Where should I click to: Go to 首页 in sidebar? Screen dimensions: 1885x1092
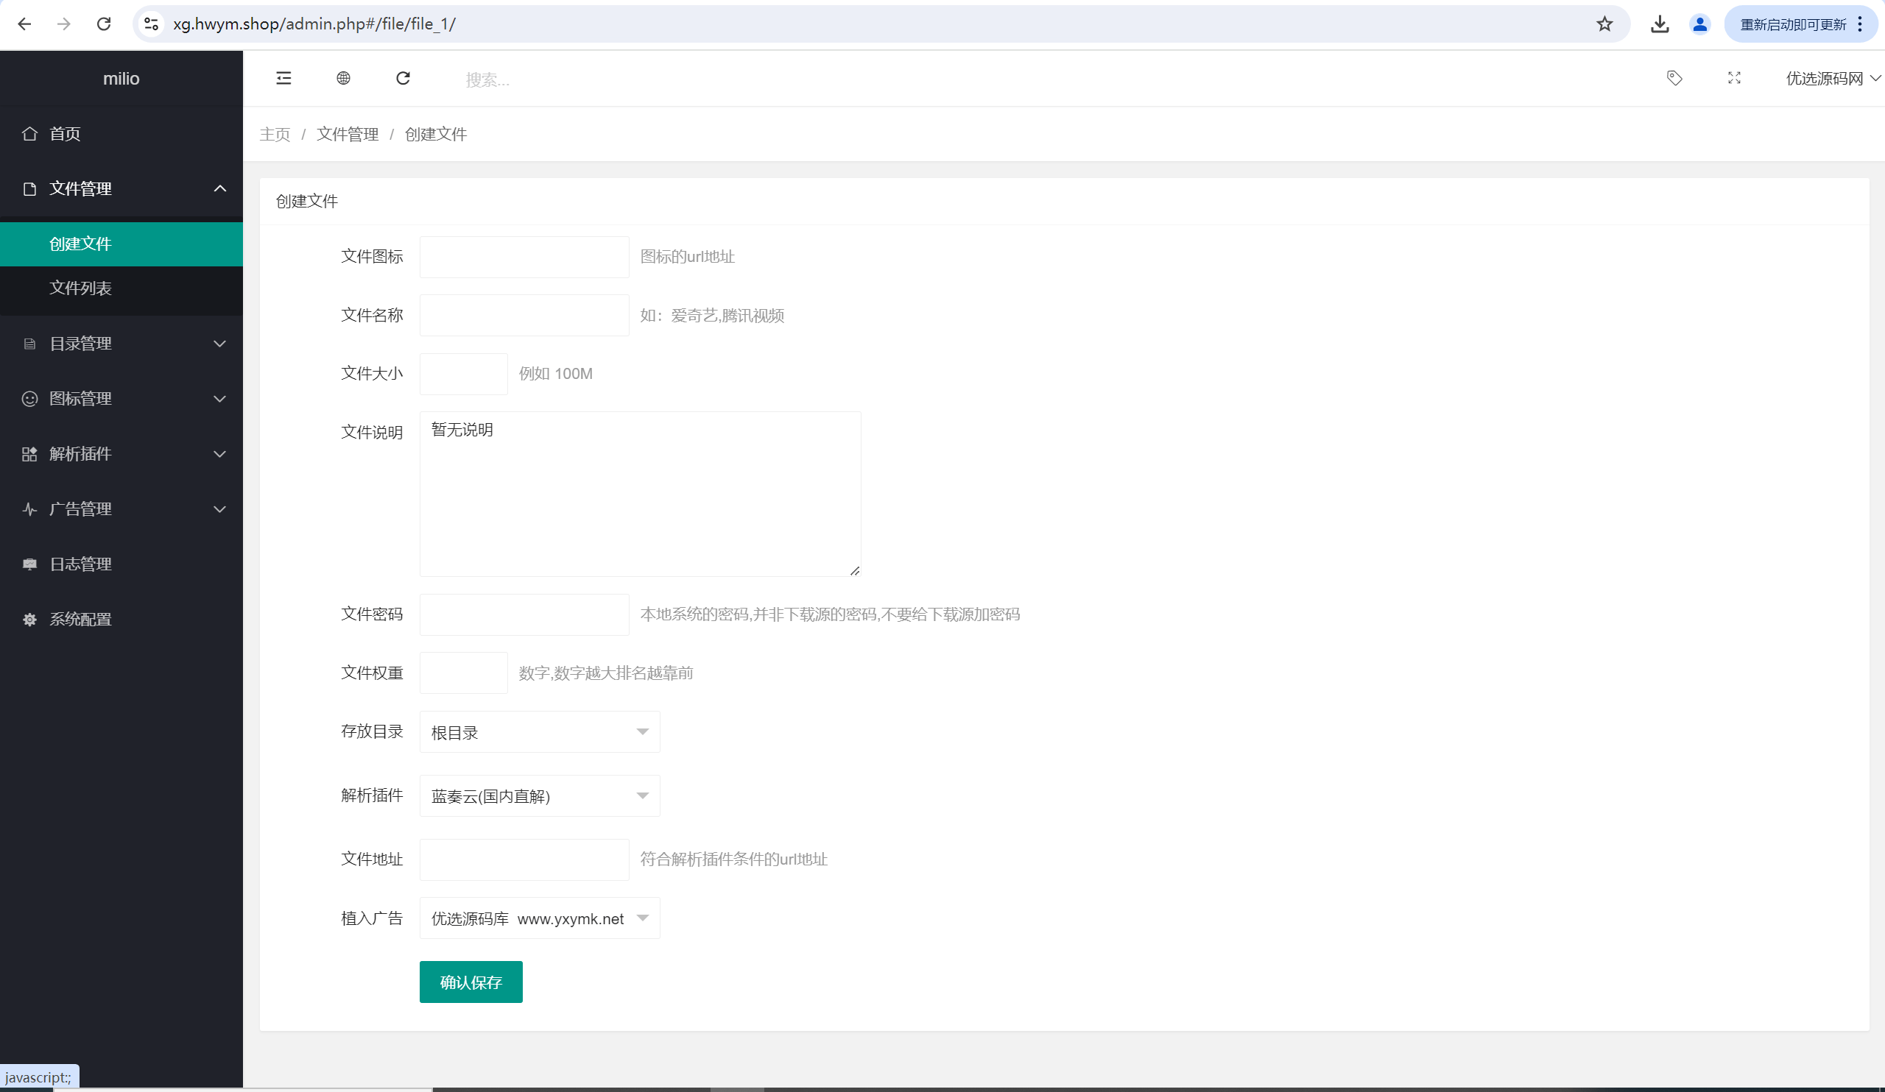121,134
